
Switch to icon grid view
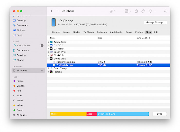[x=111, y=11]
